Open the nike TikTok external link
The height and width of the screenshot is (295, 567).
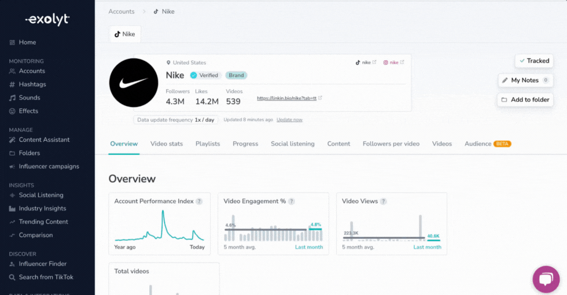pyautogui.click(x=366, y=62)
